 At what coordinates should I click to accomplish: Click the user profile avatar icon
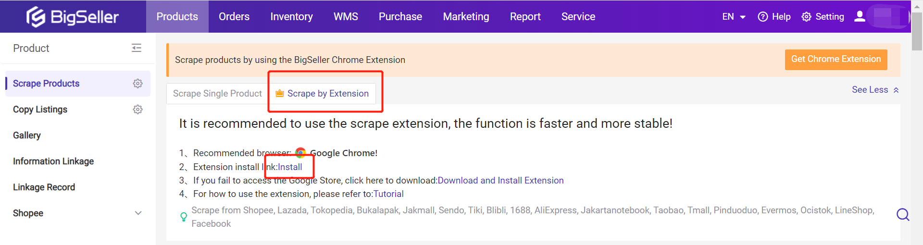(860, 16)
